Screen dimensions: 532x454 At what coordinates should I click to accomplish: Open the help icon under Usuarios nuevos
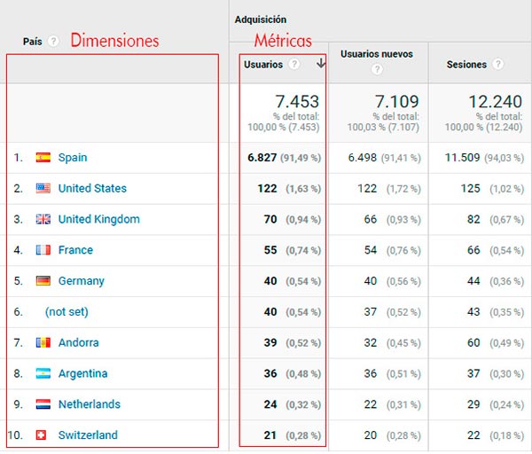pos(377,69)
